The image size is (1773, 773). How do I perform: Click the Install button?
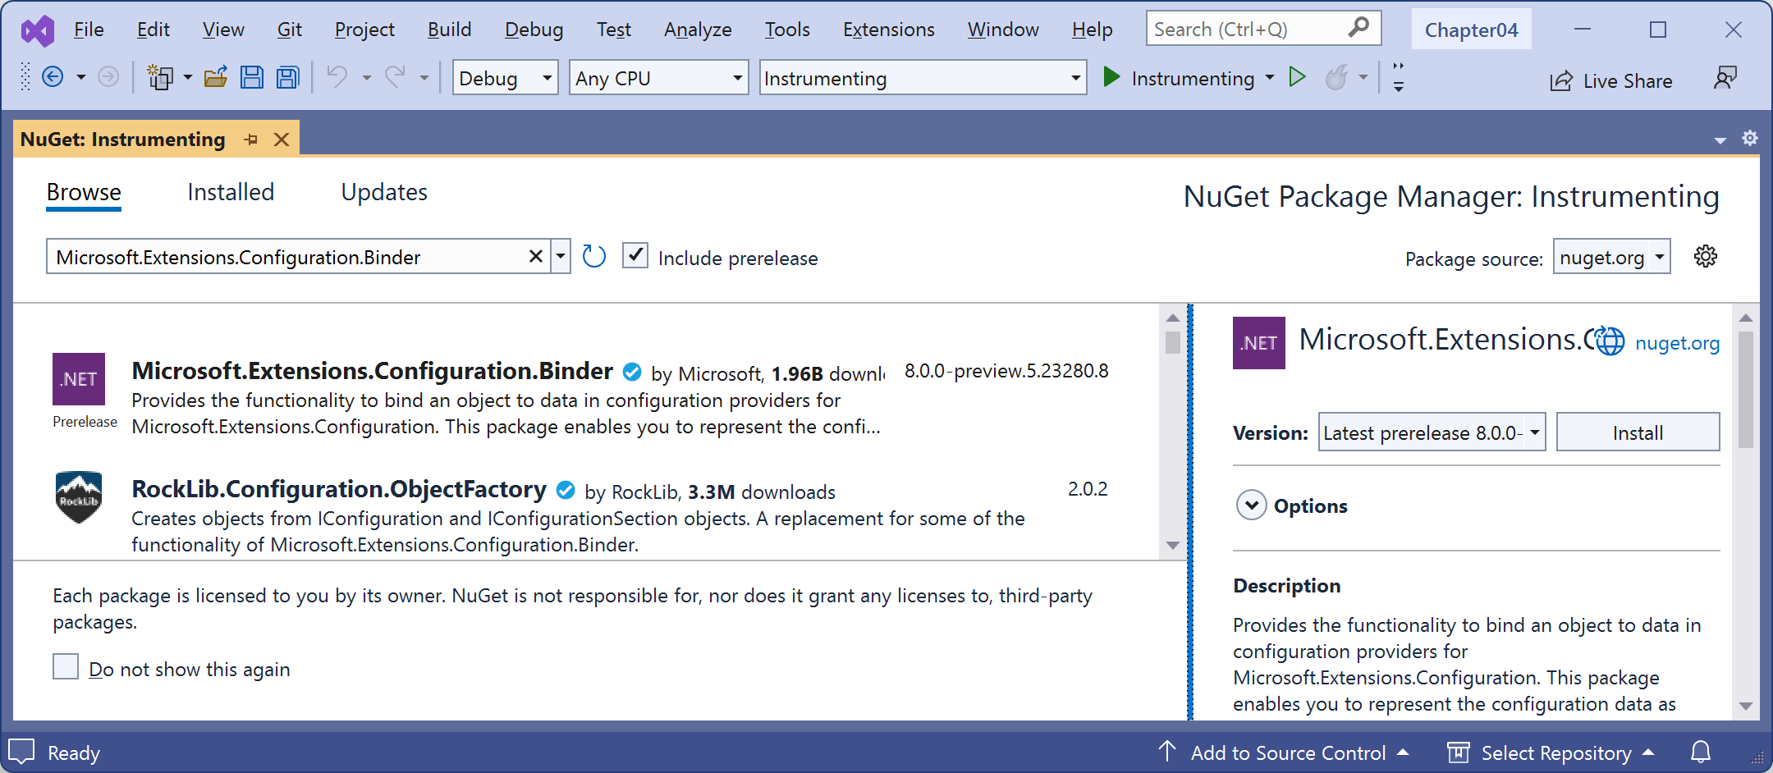1638,432
